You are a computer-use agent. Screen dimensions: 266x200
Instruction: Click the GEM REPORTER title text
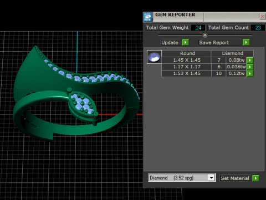click(175, 14)
